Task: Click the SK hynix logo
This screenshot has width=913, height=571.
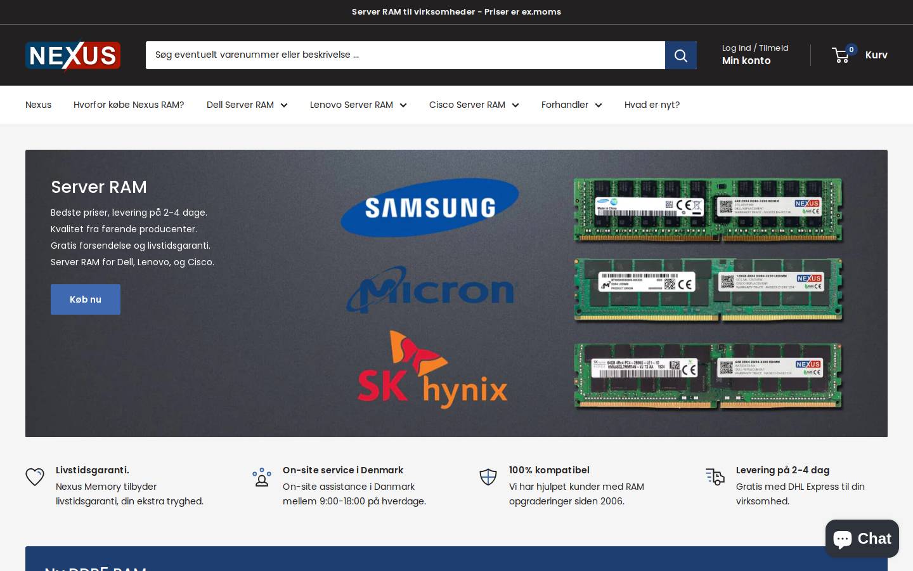Action: coord(433,369)
